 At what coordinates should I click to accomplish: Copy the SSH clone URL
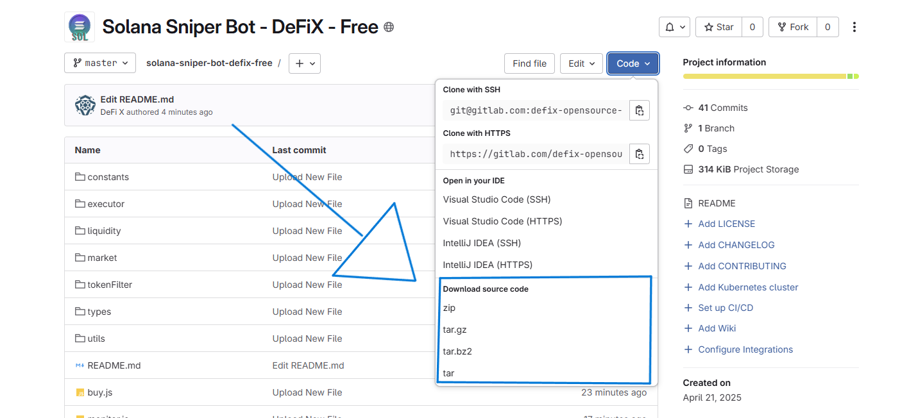(639, 110)
